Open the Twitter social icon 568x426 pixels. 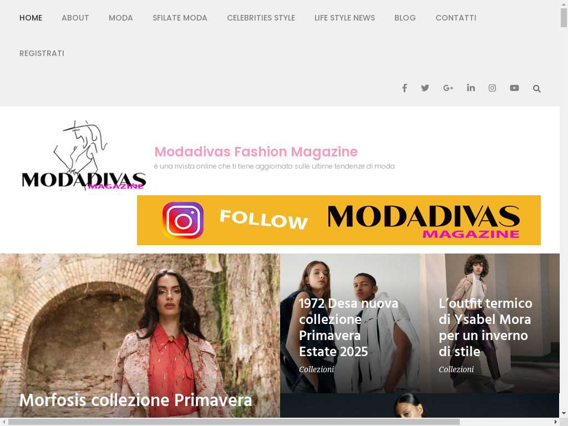[x=425, y=88]
